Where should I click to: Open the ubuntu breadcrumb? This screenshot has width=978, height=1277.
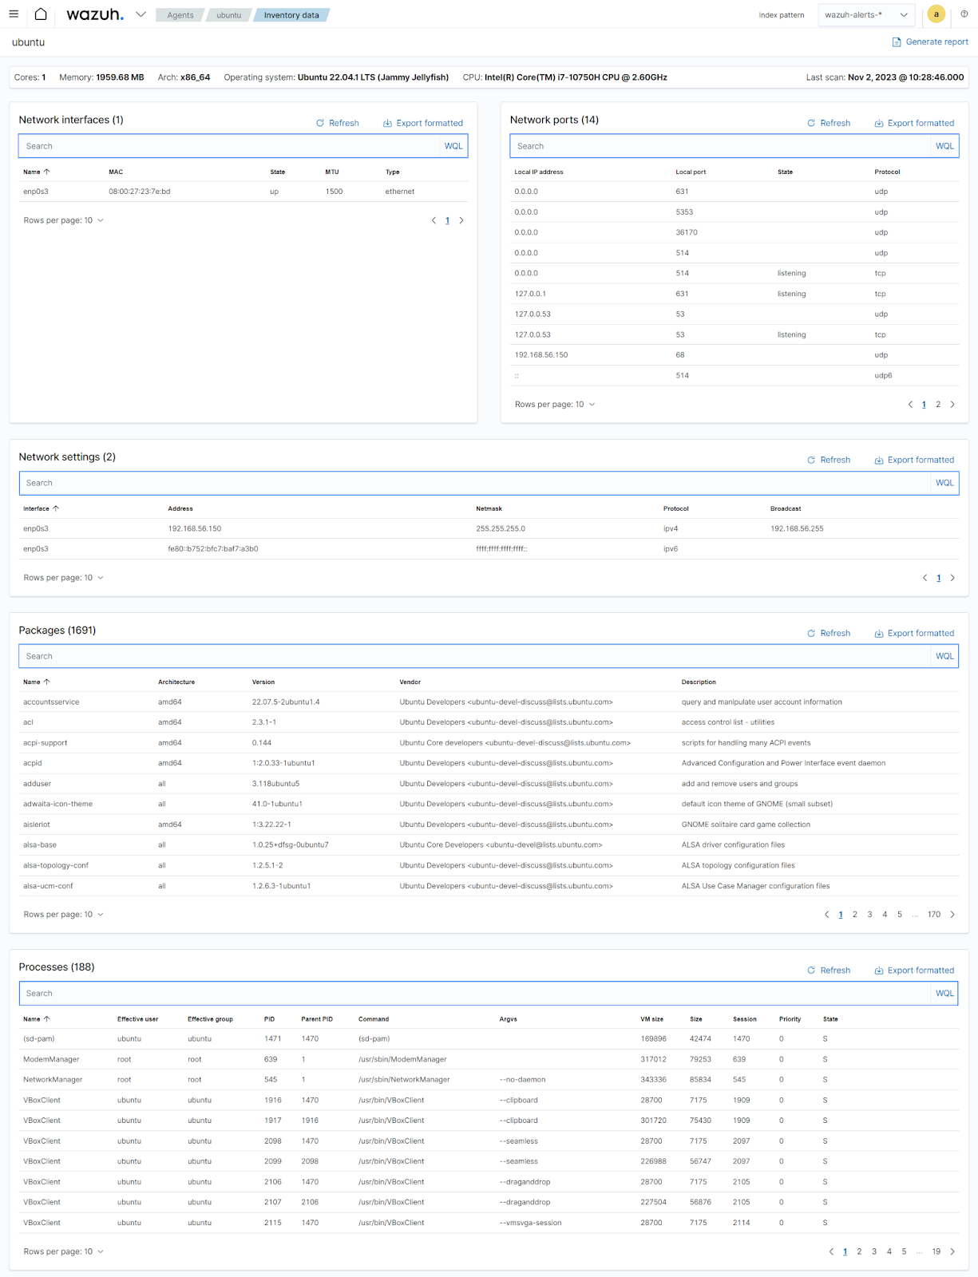coord(229,15)
